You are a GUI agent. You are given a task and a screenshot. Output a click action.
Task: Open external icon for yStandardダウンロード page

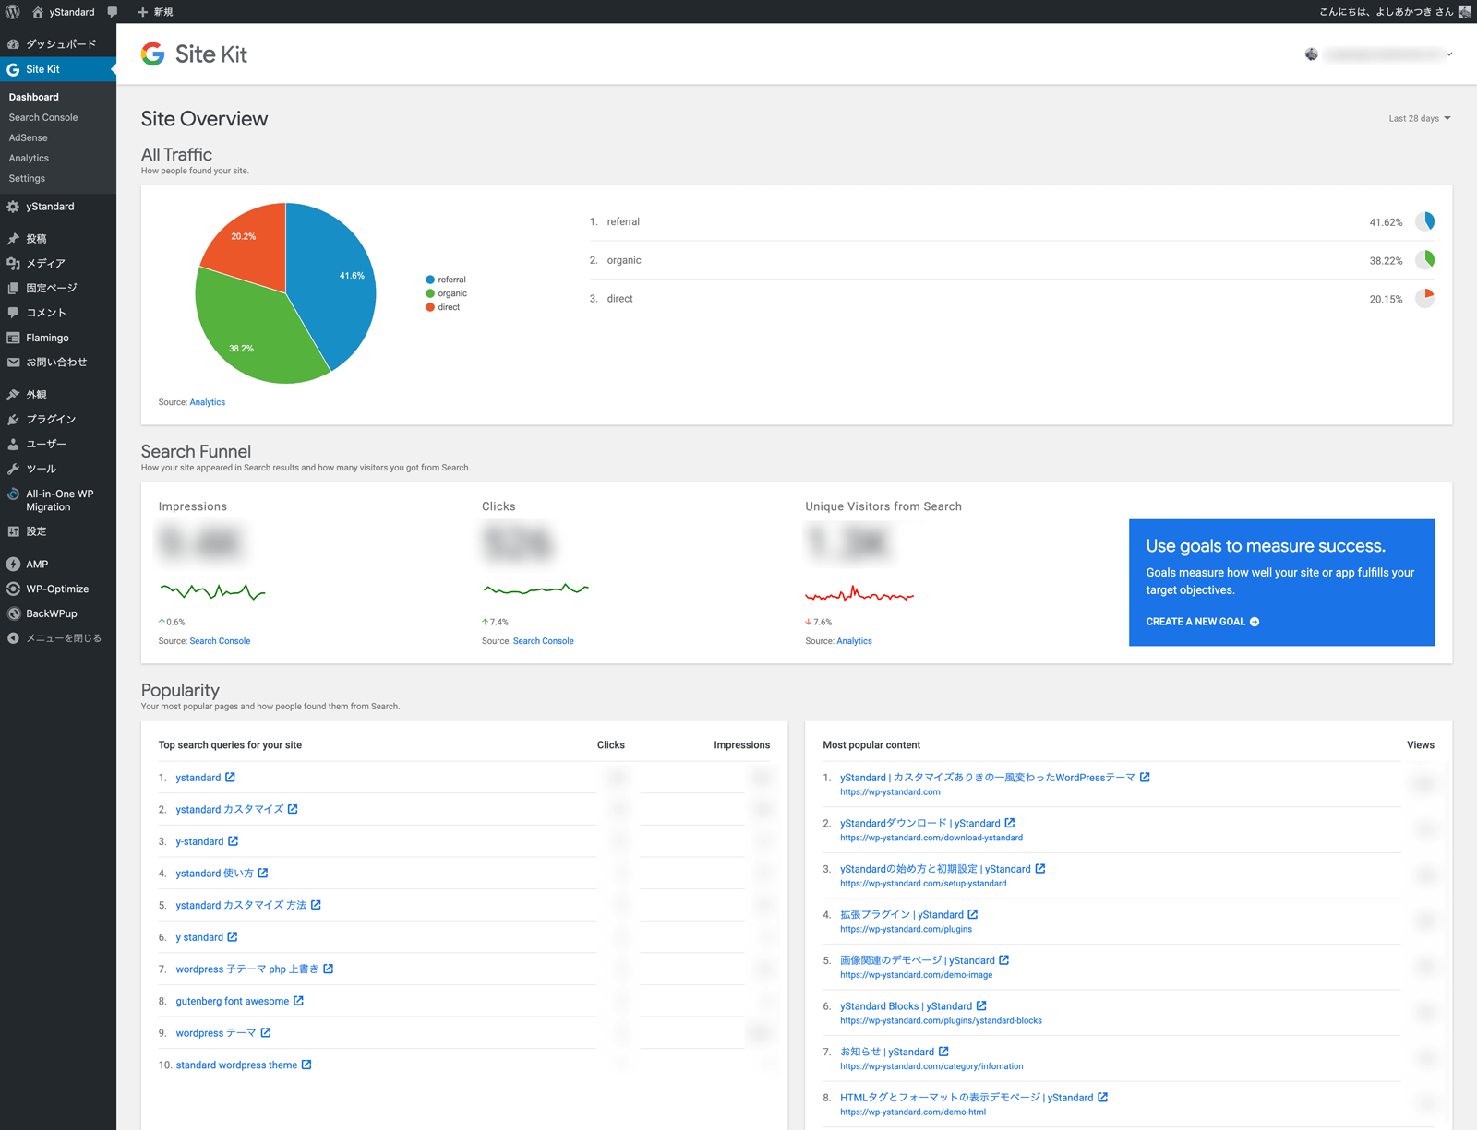click(x=1010, y=823)
